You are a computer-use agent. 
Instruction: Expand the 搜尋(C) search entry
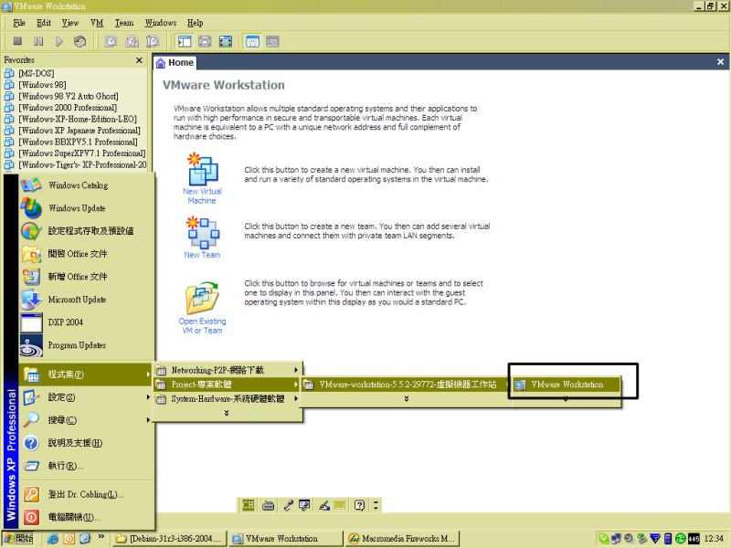86,420
